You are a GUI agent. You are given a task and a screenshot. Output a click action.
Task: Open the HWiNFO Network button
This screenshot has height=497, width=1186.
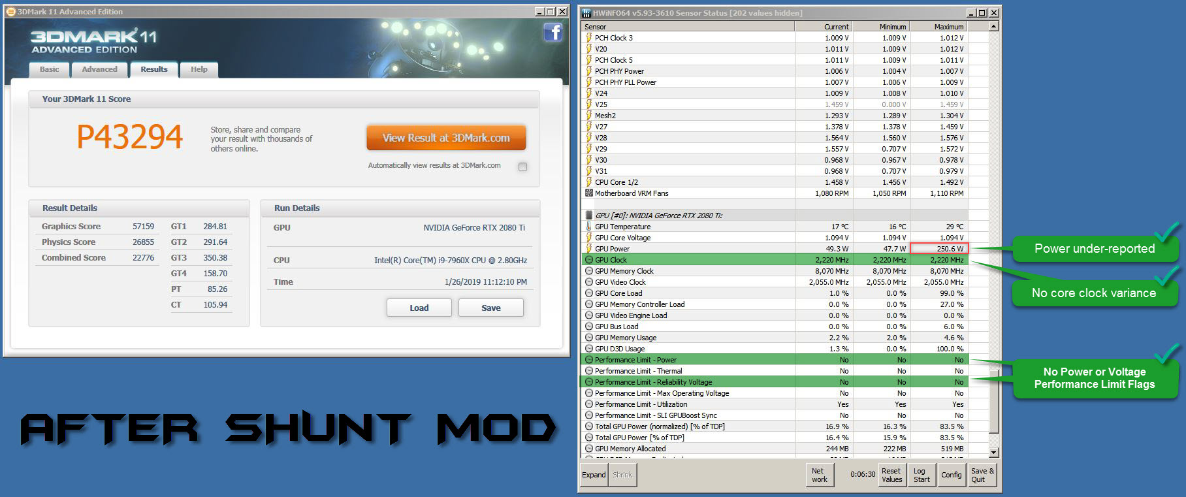coord(819,475)
